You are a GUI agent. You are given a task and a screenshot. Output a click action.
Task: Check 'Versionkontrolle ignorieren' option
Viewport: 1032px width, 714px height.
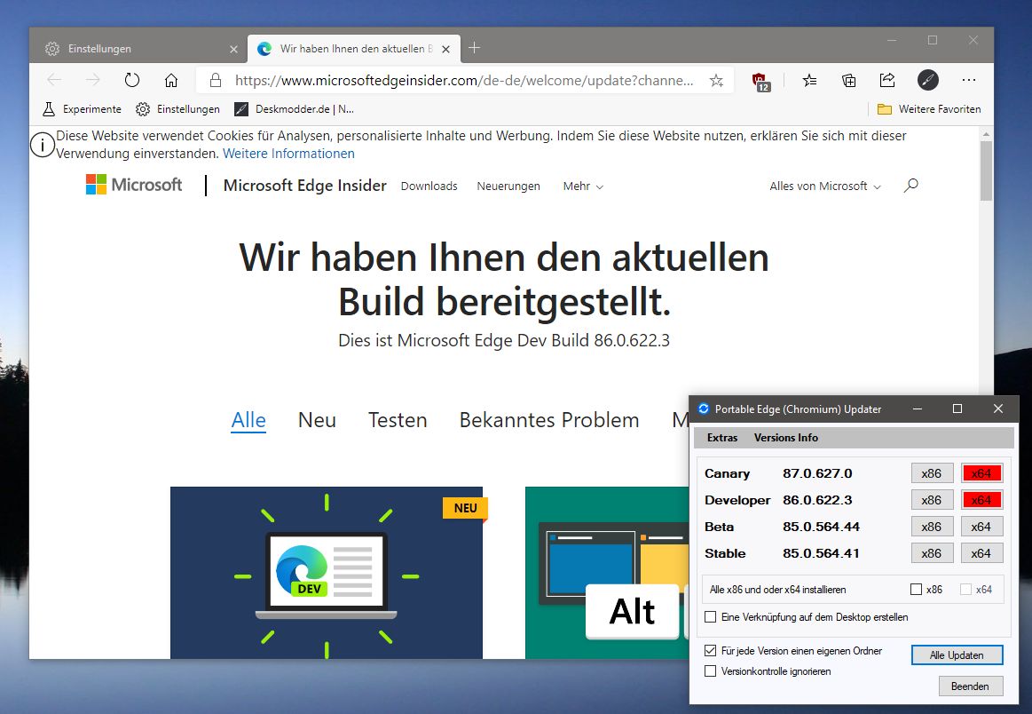[710, 671]
